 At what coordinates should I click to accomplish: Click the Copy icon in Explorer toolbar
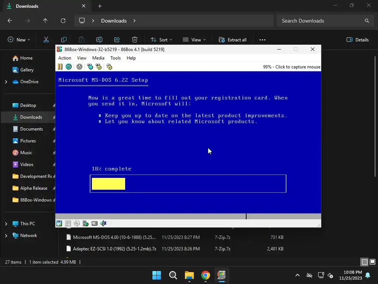(x=64, y=40)
